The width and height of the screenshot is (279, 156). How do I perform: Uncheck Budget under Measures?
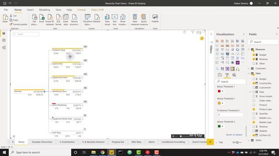point(254,55)
